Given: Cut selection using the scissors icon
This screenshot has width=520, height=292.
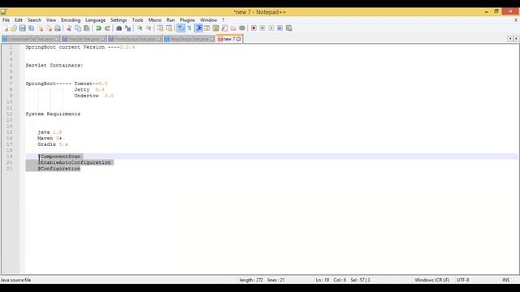Looking at the screenshot, I should pyautogui.click(x=69, y=28).
